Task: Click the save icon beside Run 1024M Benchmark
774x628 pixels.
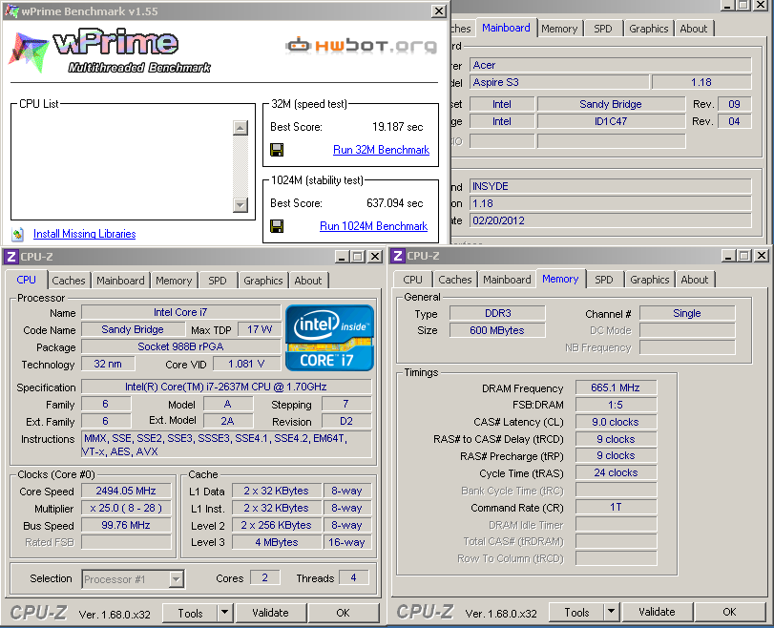Action: [277, 226]
